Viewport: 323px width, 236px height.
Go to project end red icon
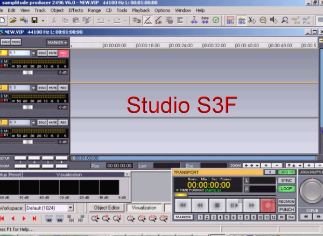34,219
